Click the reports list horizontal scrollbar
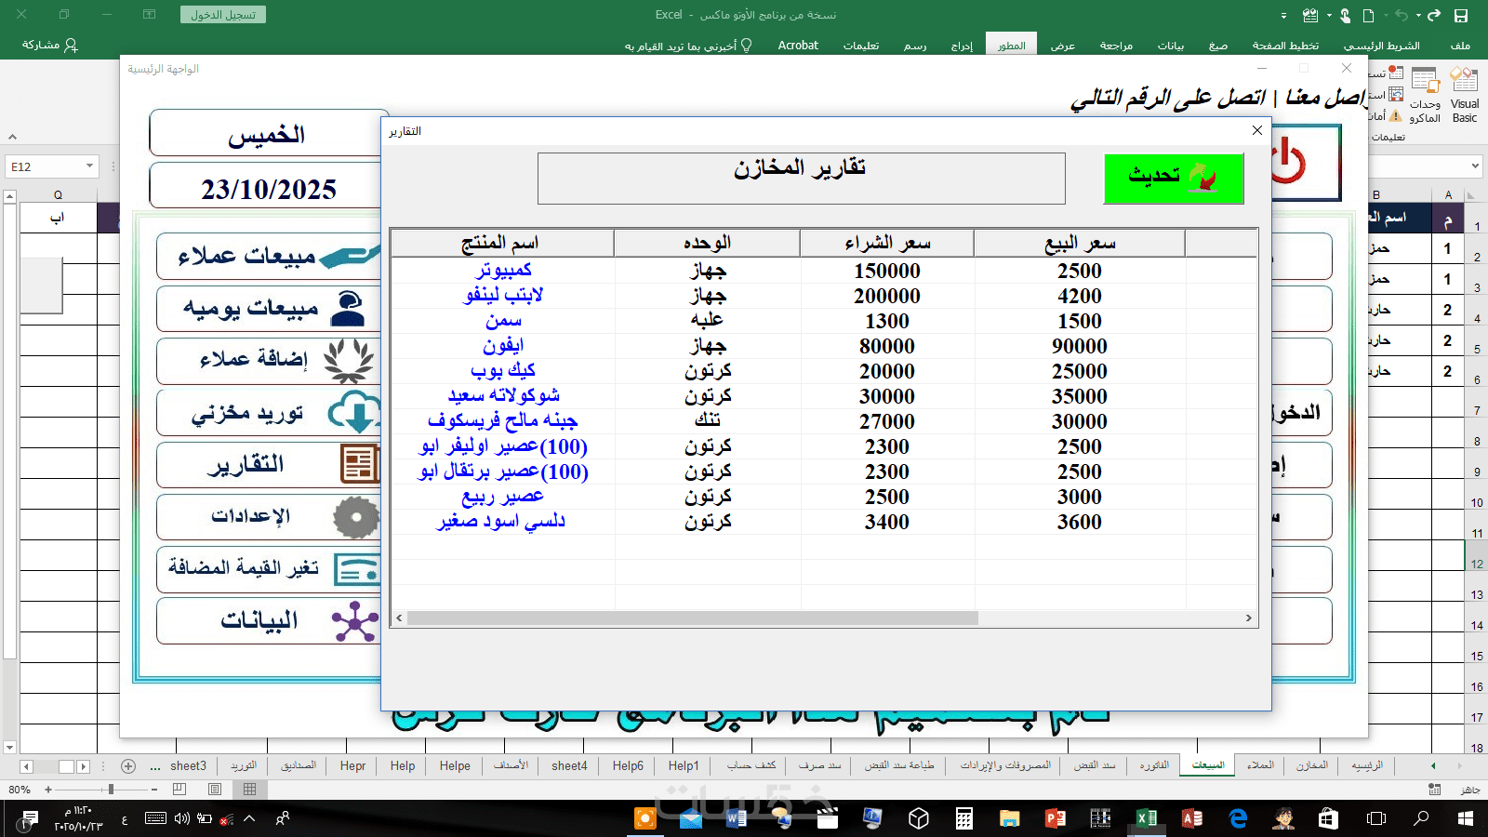The image size is (1488, 837). click(x=693, y=618)
